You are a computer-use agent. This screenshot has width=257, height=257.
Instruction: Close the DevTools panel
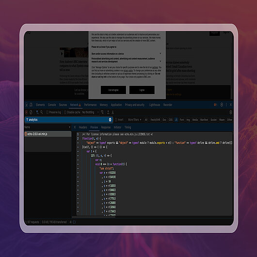click(x=231, y=105)
